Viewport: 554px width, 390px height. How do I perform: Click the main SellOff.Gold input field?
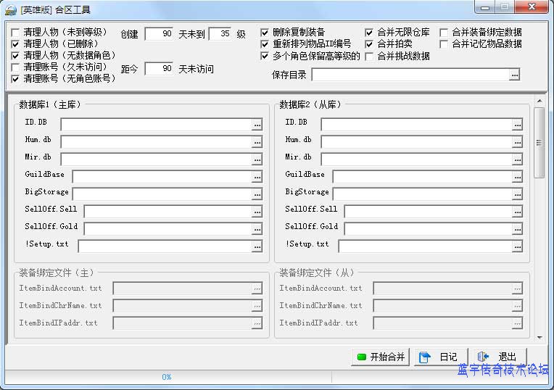pos(166,228)
